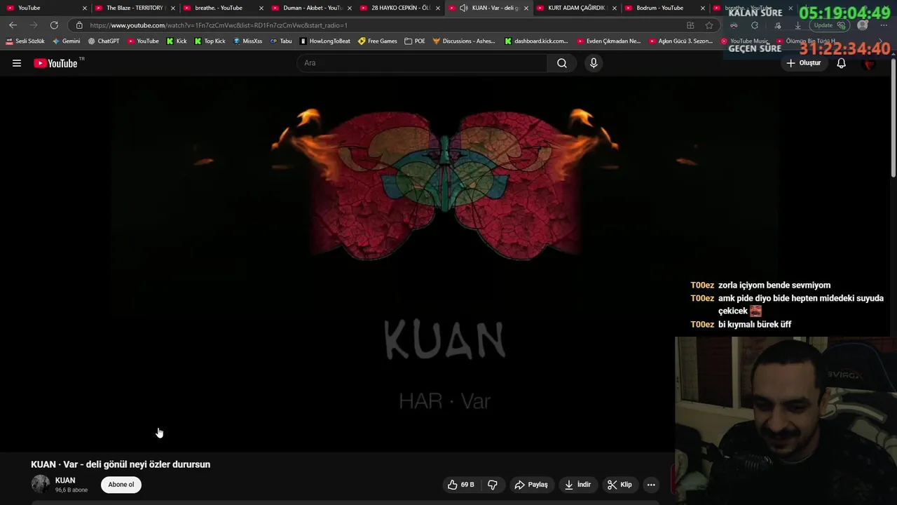Click the video title 'KUAN · Var - deli gönül'
The width and height of the screenshot is (897, 505).
(121, 464)
